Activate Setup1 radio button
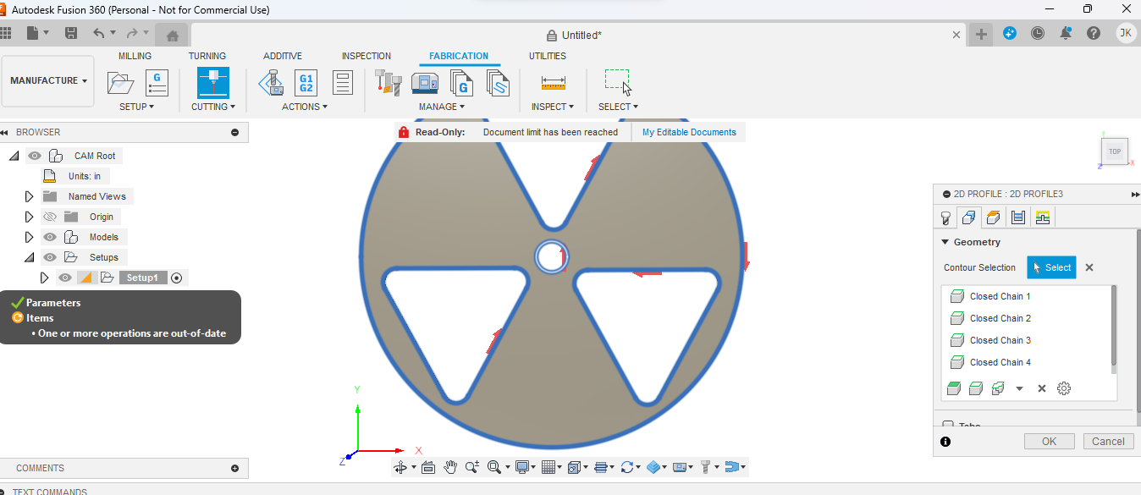 point(177,278)
